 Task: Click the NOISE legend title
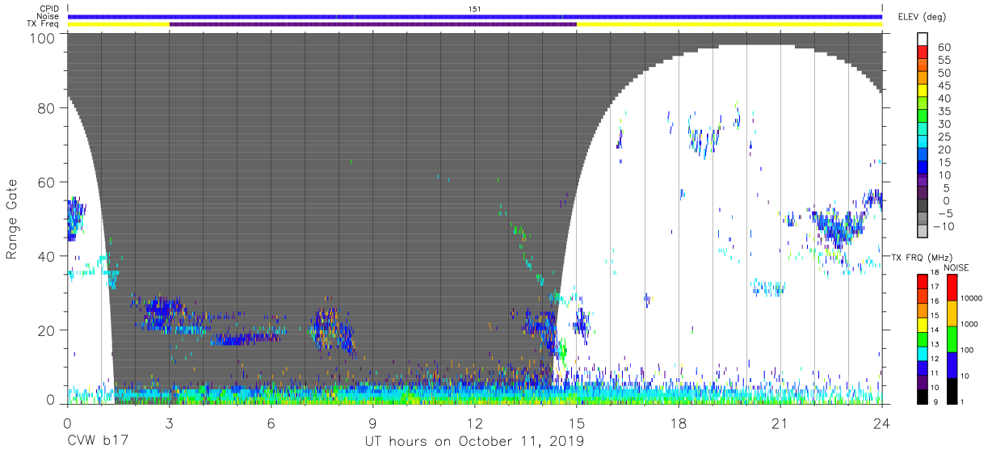pos(955,267)
